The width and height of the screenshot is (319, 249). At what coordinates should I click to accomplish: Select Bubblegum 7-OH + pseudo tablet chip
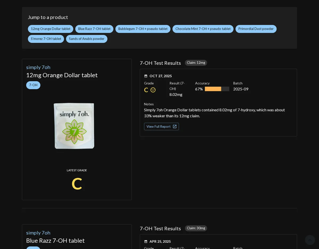(x=143, y=29)
